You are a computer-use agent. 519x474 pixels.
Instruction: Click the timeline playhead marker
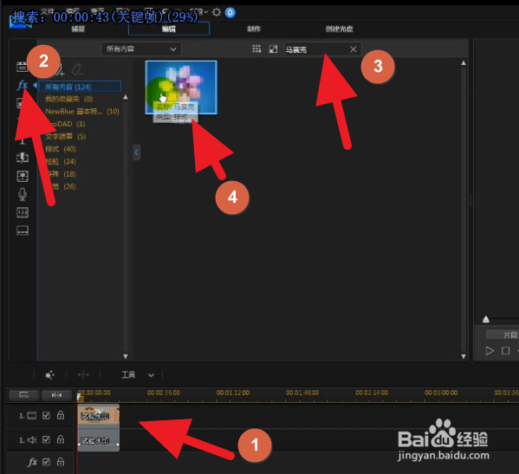(x=80, y=397)
